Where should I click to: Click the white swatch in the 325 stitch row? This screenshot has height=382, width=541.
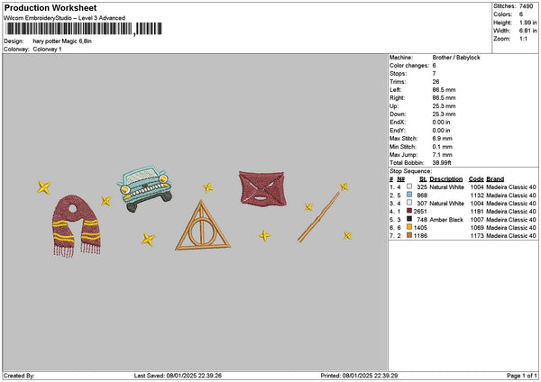point(409,186)
